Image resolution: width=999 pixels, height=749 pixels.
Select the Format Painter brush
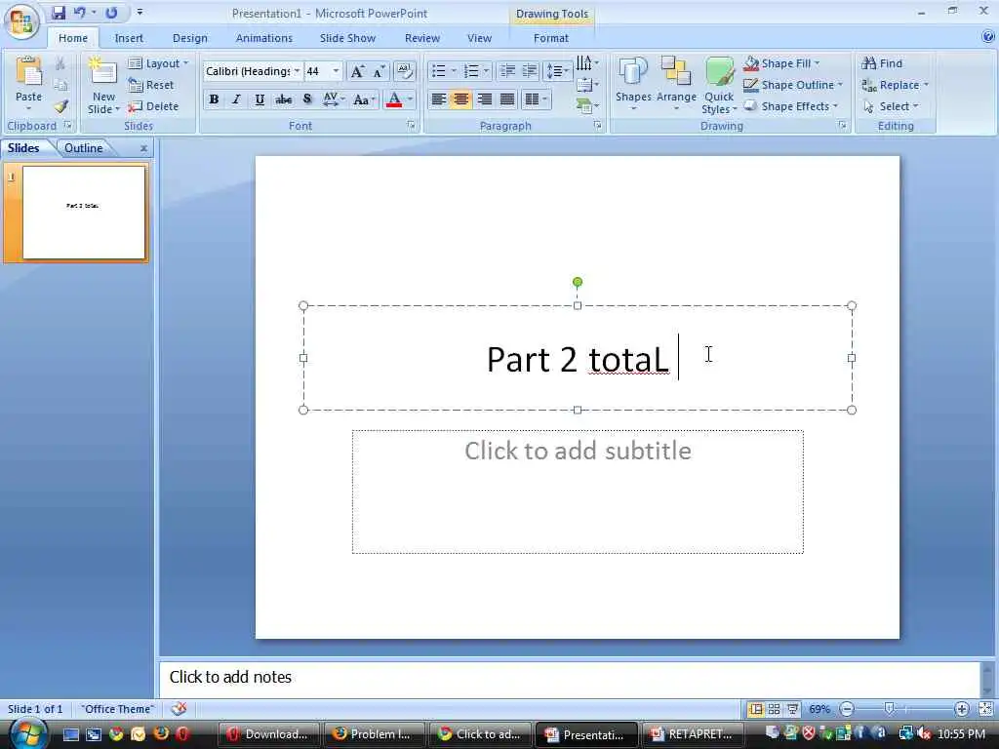coord(60,106)
